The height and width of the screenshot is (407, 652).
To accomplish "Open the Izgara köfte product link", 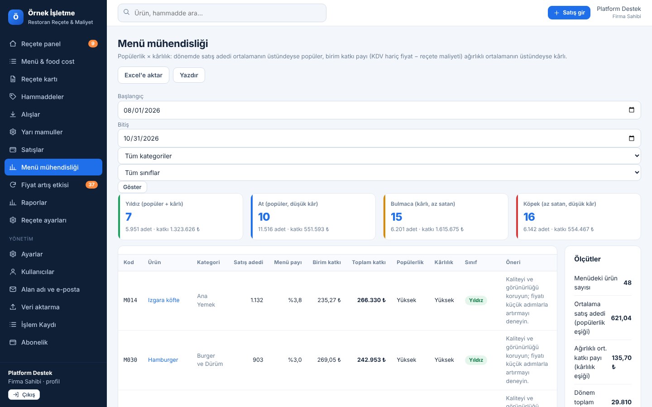I will [163, 300].
